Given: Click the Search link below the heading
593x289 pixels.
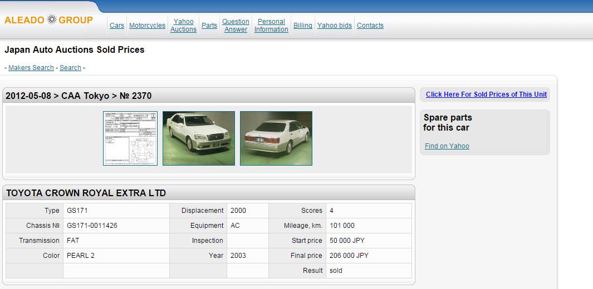Looking at the screenshot, I should tap(71, 68).
